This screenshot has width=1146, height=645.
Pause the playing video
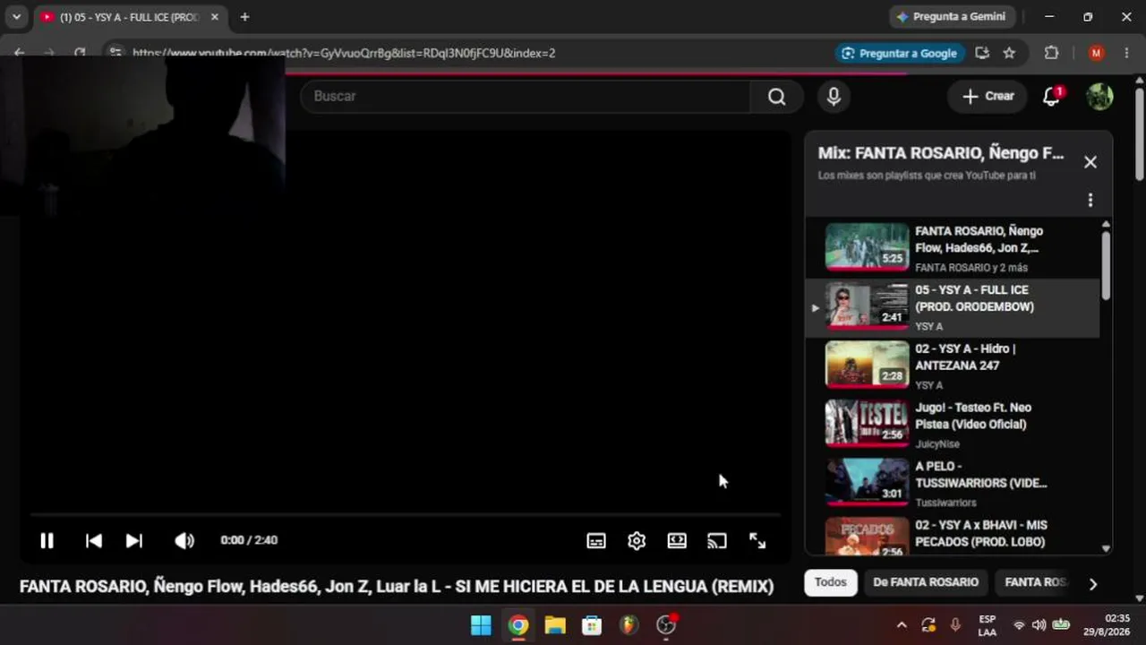(47, 540)
